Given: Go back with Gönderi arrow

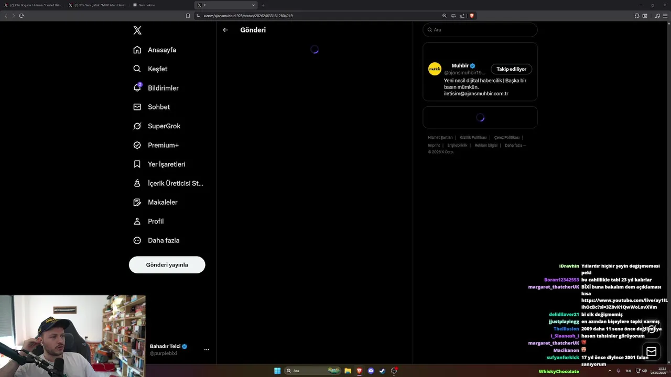Looking at the screenshot, I should click(225, 30).
